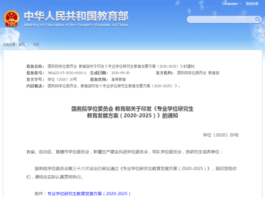Click the Ministry of Education English subtitle
The width and height of the screenshot is (265, 198).
pyautogui.click(x=77, y=25)
